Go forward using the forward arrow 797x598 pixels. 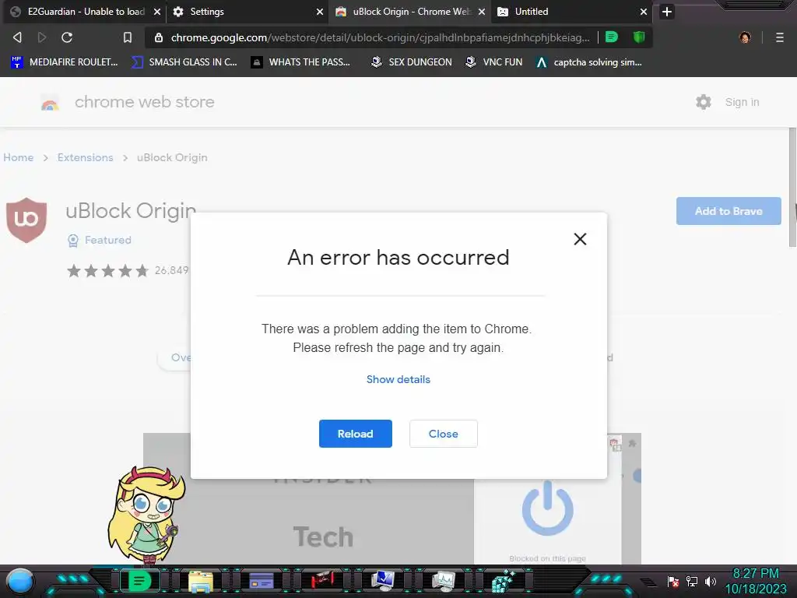42,37
